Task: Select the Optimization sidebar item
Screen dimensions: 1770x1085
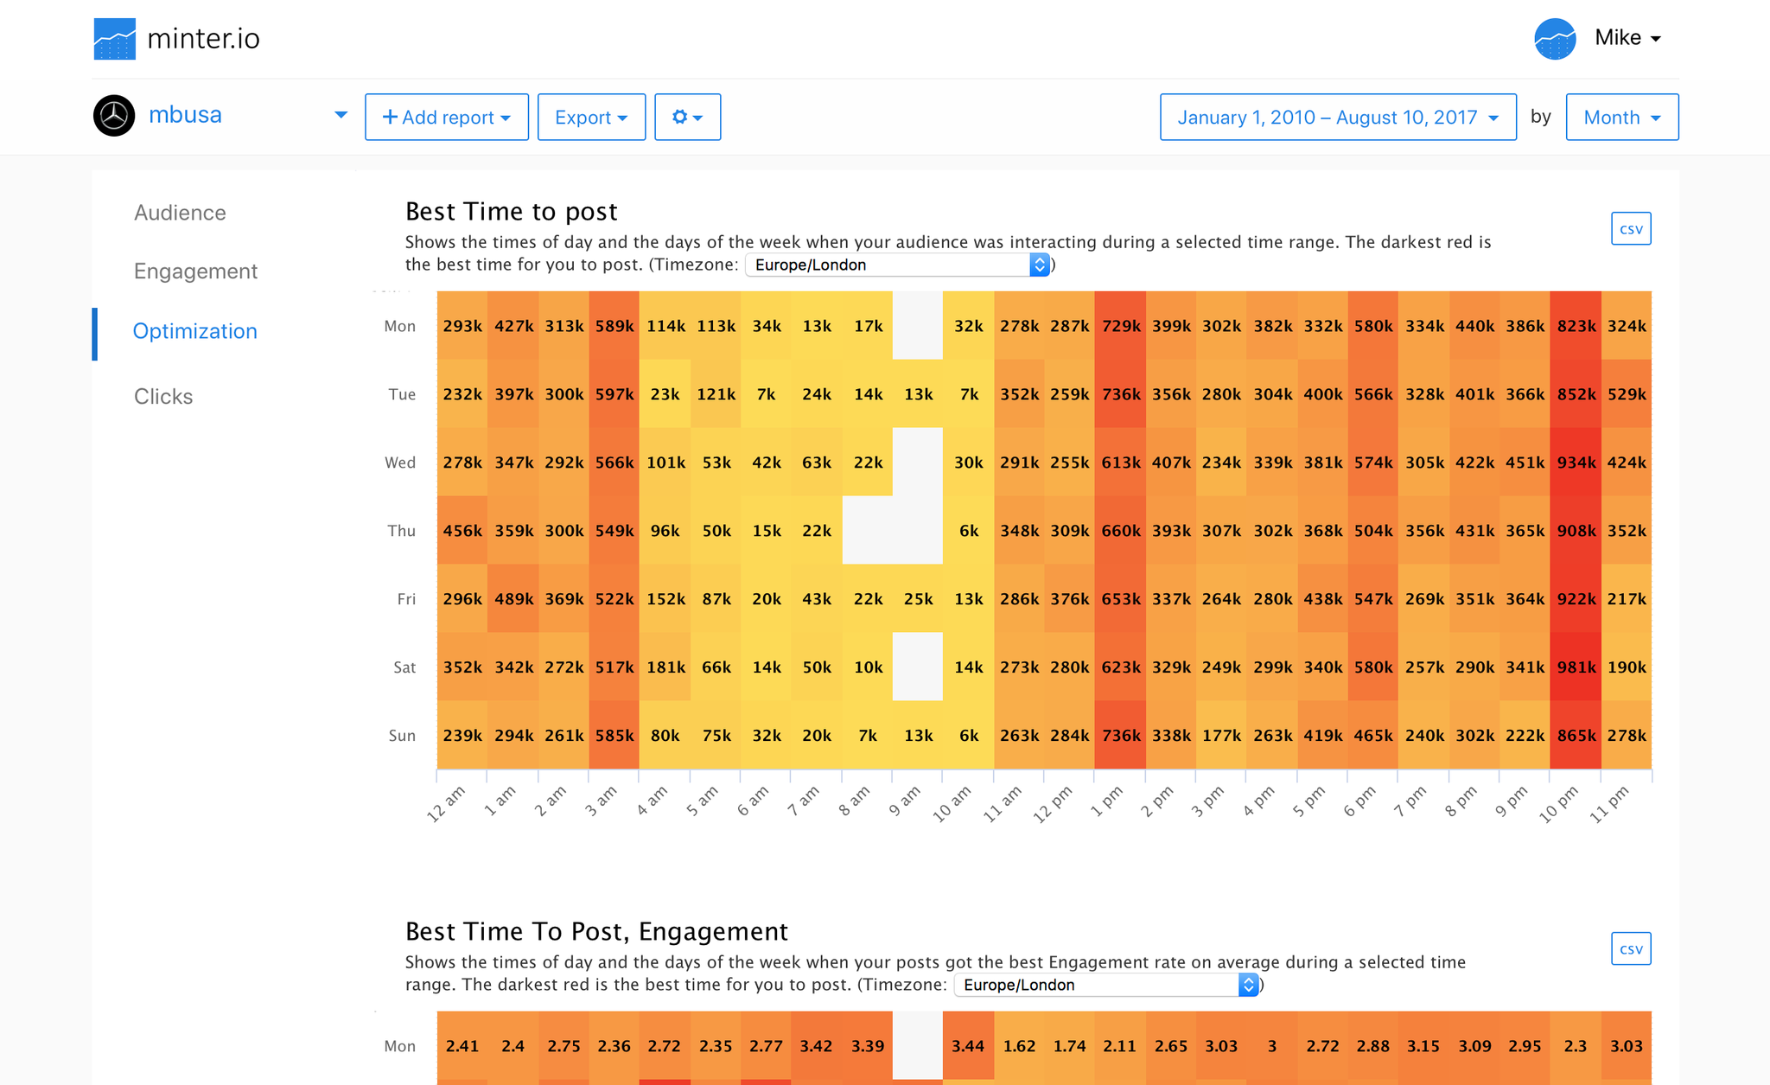Action: [x=194, y=331]
